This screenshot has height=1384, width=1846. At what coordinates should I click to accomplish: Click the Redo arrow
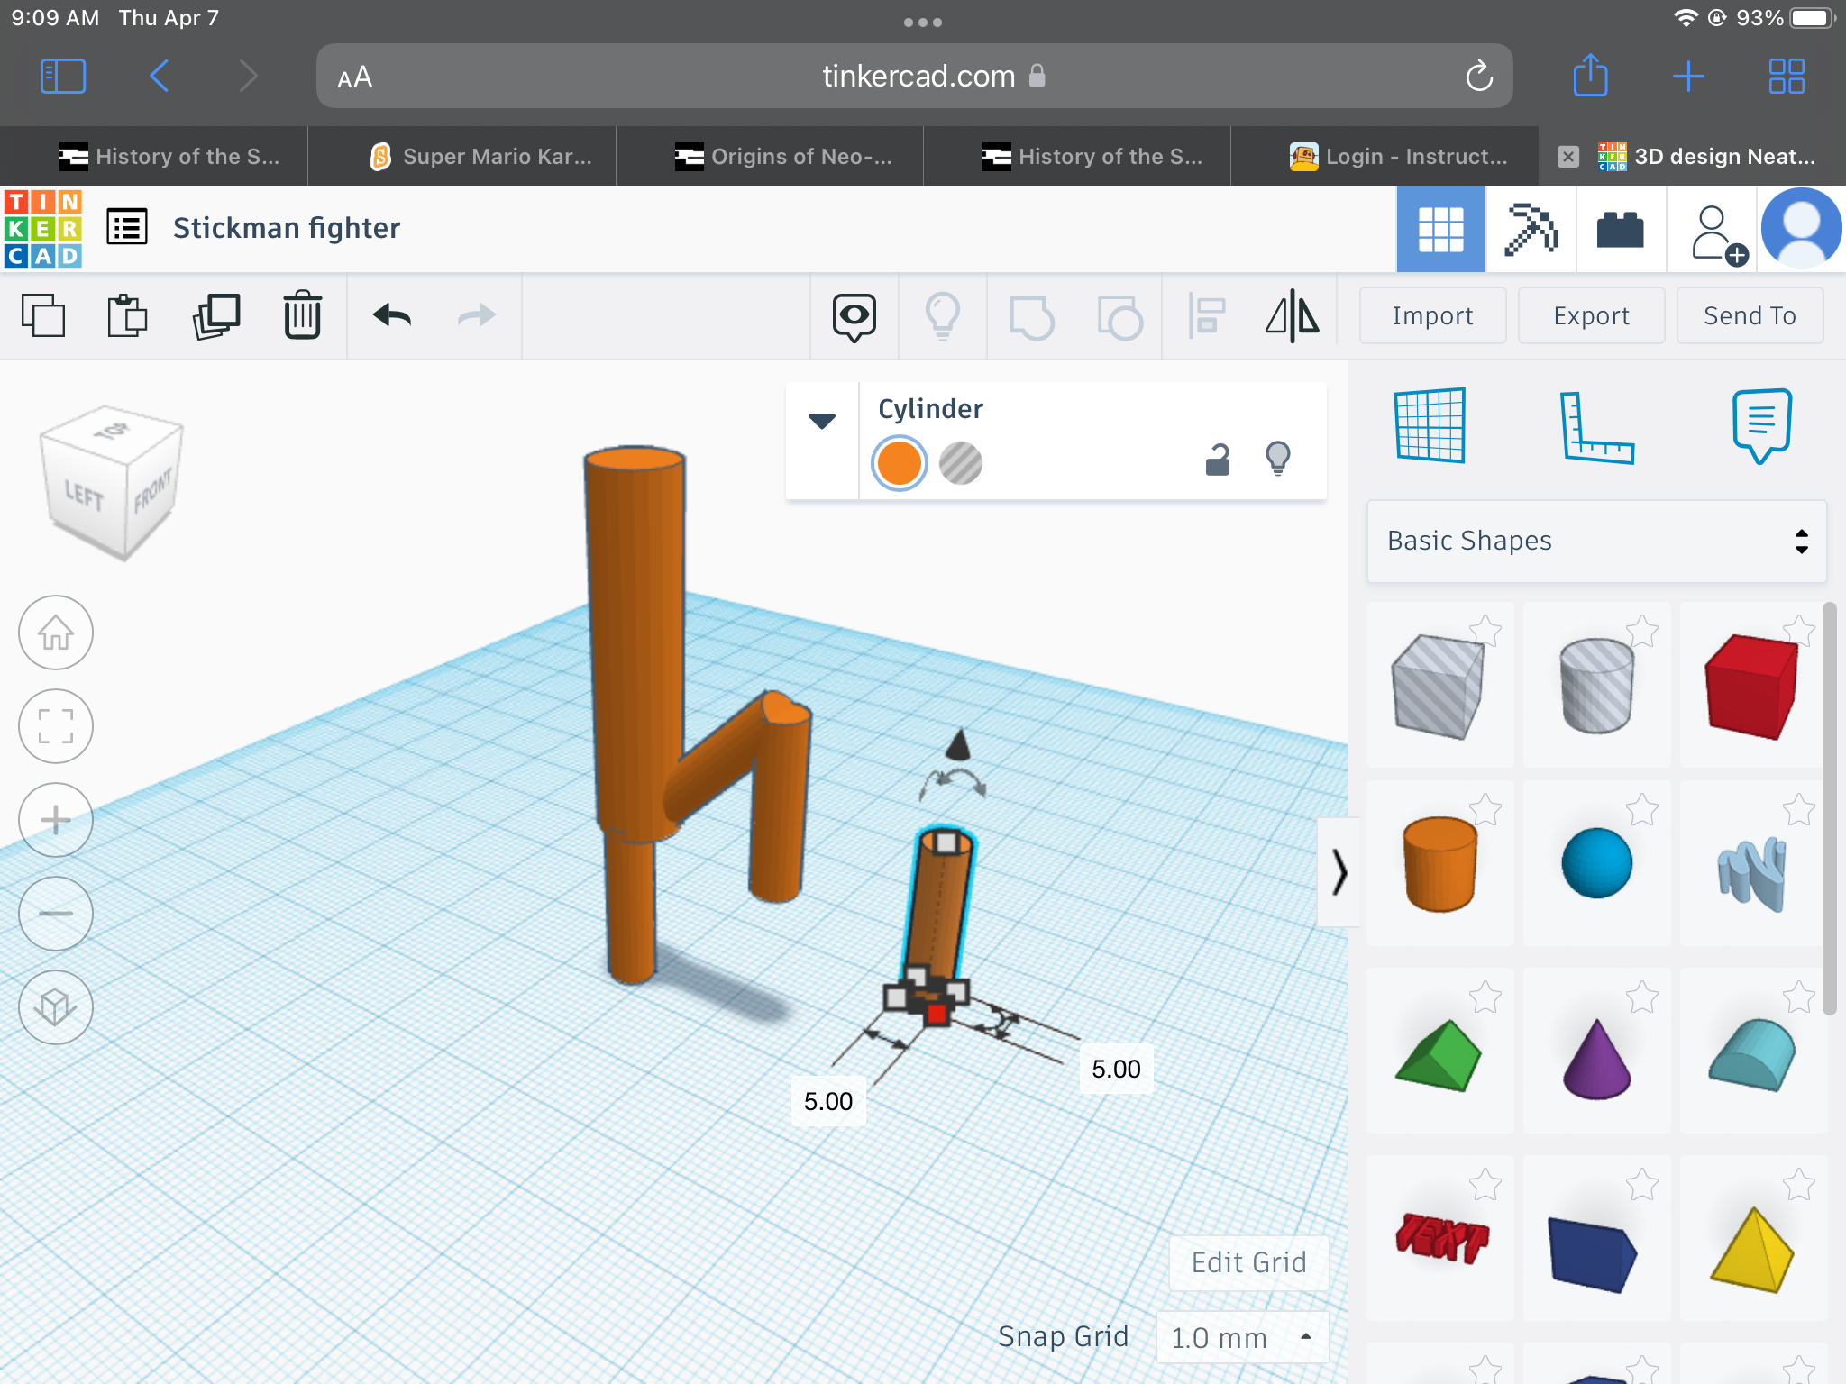pyautogui.click(x=477, y=315)
